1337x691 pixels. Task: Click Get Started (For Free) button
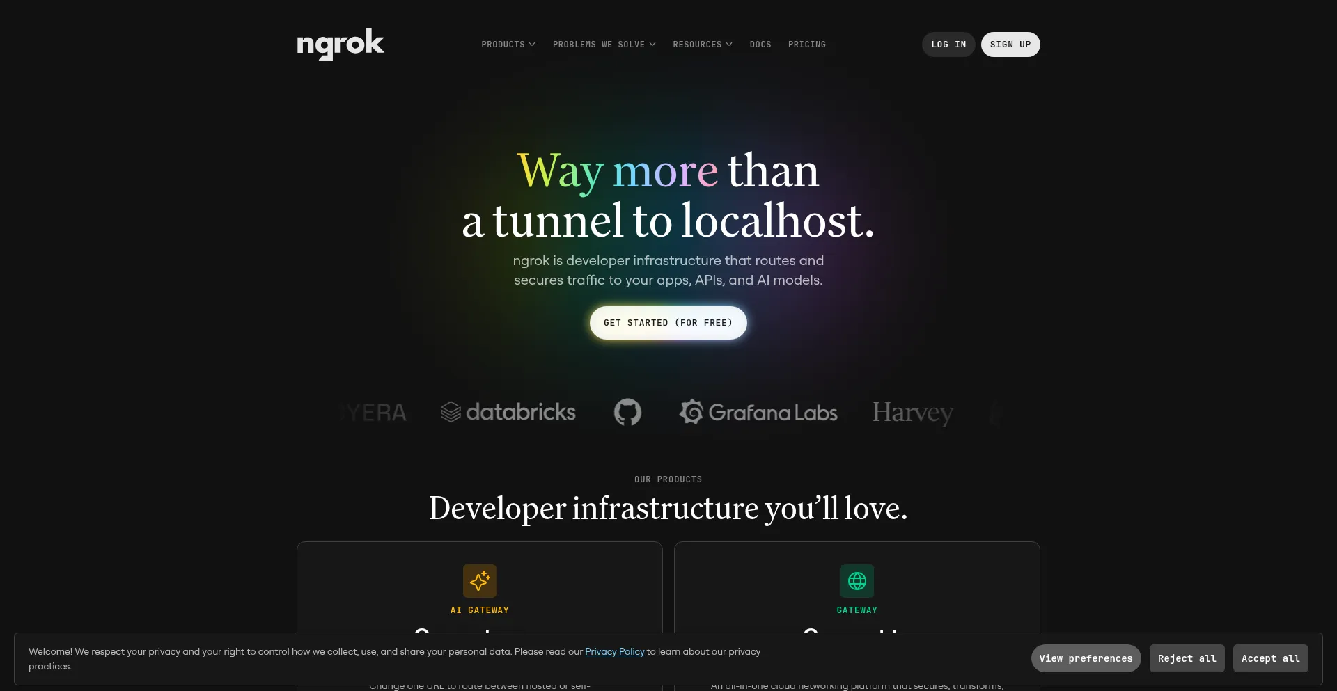click(668, 323)
